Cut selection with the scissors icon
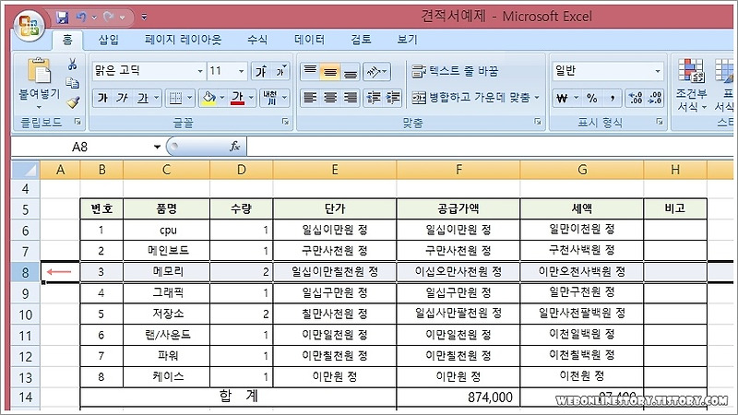738x415 pixels. pos(72,64)
